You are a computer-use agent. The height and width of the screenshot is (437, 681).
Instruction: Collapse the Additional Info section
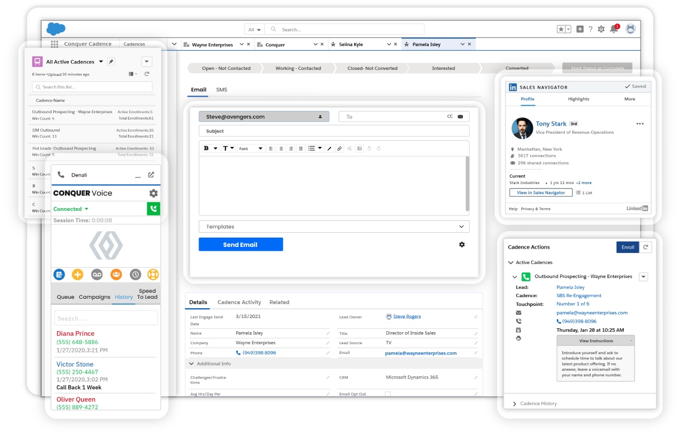(192, 364)
